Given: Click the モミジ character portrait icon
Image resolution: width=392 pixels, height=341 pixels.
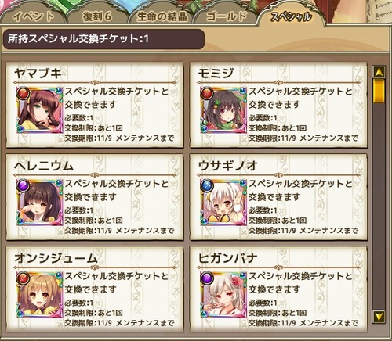Looking at the screenshot, I should tap(223, 110).
